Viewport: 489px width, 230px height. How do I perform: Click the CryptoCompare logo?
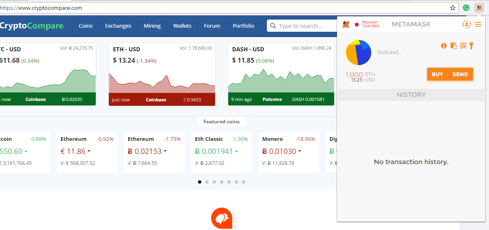tap(32, 26)
